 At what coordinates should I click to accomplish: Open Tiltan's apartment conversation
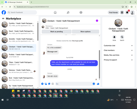pos(18,64)
